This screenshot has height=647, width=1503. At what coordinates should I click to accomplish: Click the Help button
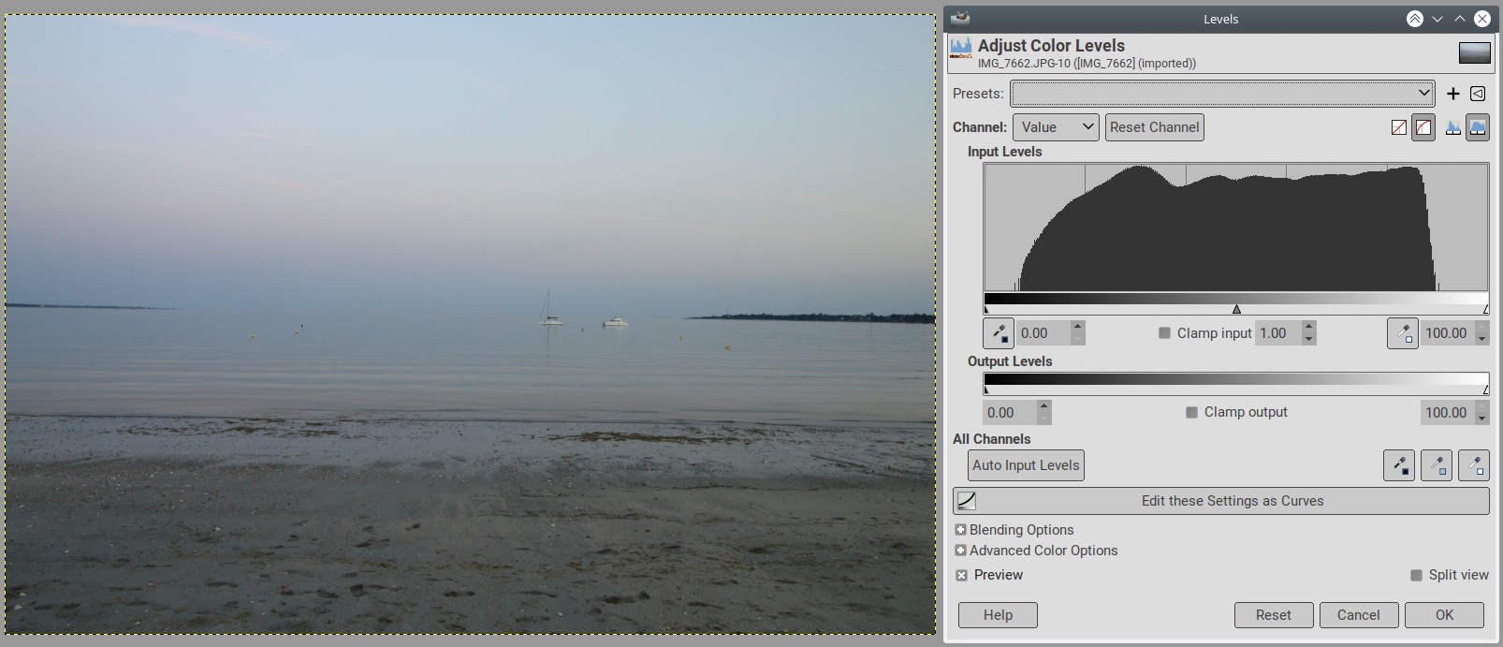998,615
